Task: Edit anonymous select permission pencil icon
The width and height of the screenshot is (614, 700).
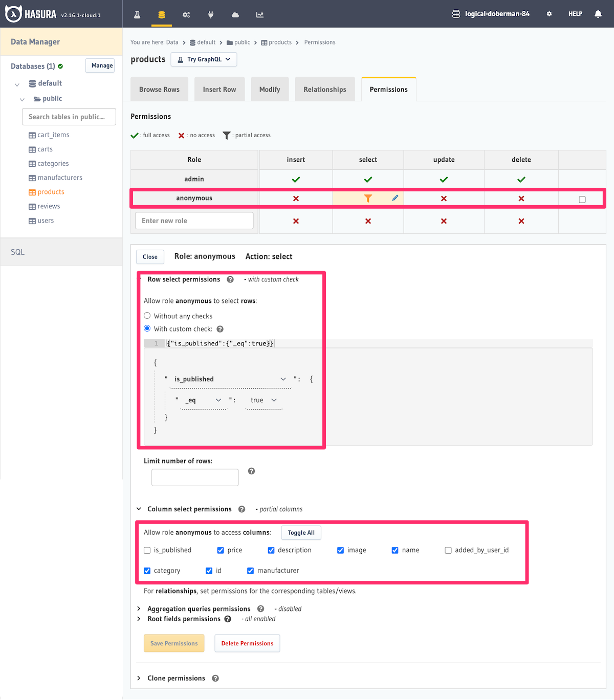Action: point(395,198)
